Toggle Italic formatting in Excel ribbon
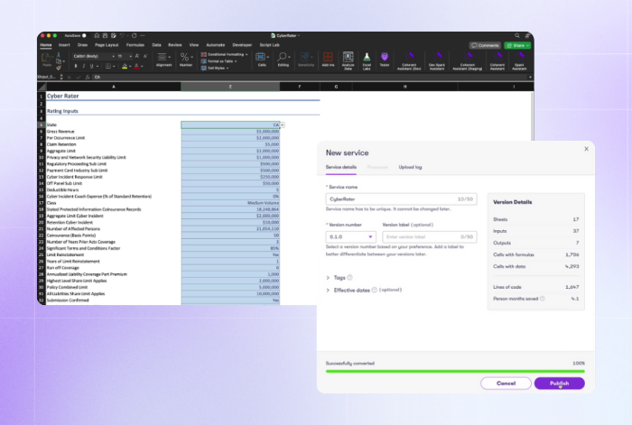The image size is (632, 425). click(x=83, y=66)
